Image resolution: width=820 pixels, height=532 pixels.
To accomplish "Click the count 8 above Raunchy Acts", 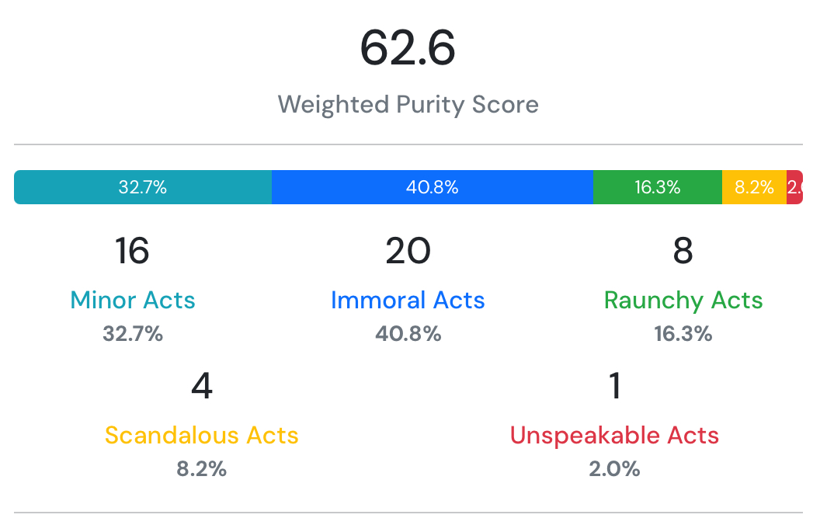I will coord(683,251).
